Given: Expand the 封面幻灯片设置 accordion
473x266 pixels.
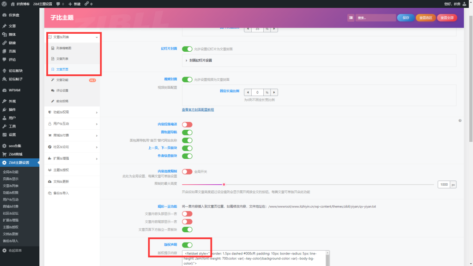Looking at the screenshot, I should (319, 60).
